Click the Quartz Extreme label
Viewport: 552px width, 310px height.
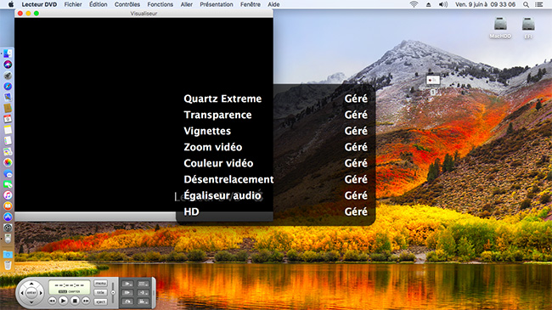222,99
